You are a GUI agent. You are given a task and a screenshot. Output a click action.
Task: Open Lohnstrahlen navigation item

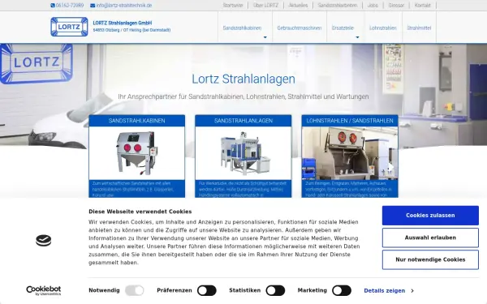pos(383,28)
